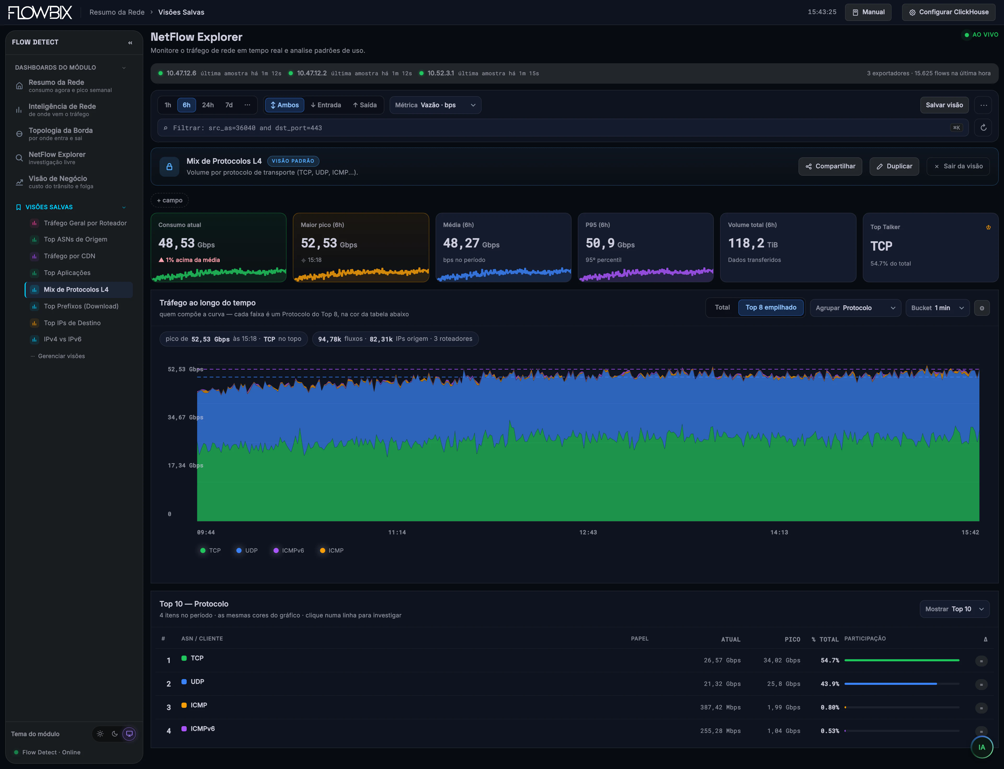Select Ambos traffic direction
Viewport: 1004px width, 769px height.
[284, 105]
